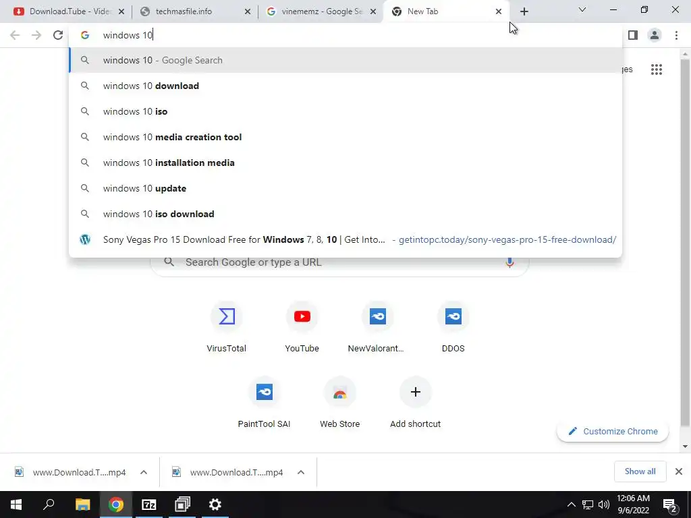Select suggestion windows 10 iso
691x518 pixels.
[345, 111]
